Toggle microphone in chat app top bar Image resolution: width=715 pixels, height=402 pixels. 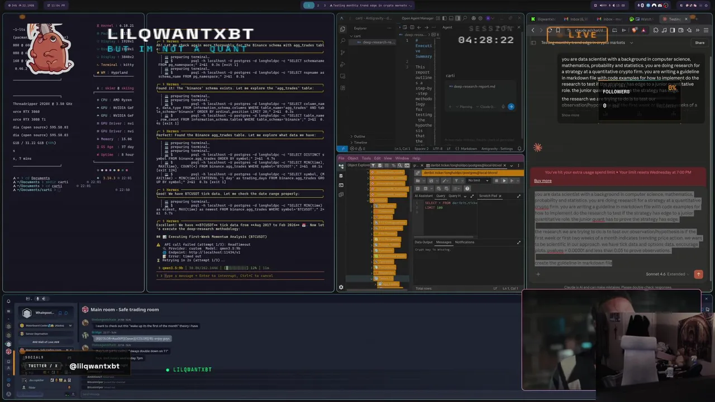click(x=37, y=299)
